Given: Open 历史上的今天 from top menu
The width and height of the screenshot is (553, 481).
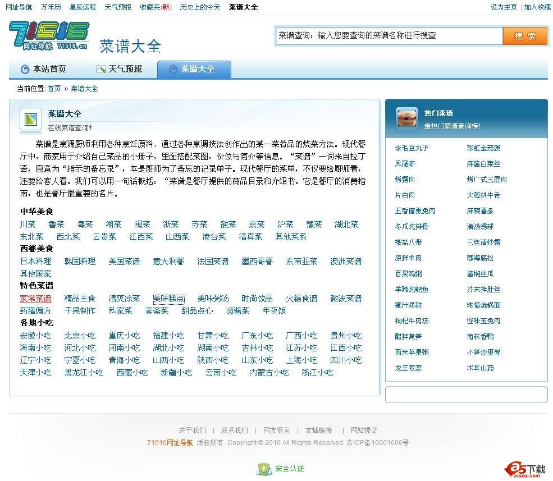Looking at the screenshot, I should tap(200, 7).
